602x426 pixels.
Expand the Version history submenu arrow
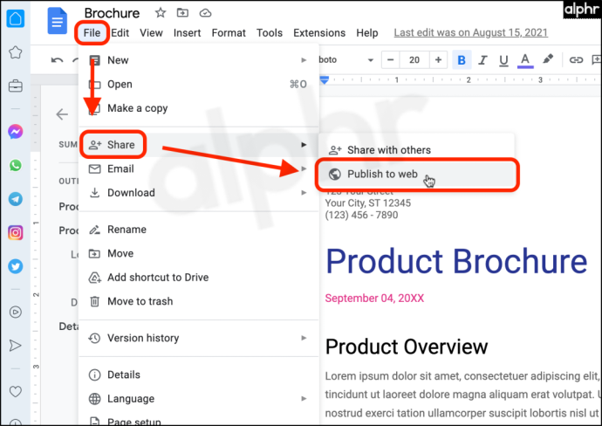point(304,338)
